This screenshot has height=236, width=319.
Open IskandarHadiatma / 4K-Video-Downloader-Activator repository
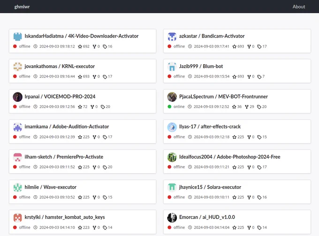coord(81,36)
